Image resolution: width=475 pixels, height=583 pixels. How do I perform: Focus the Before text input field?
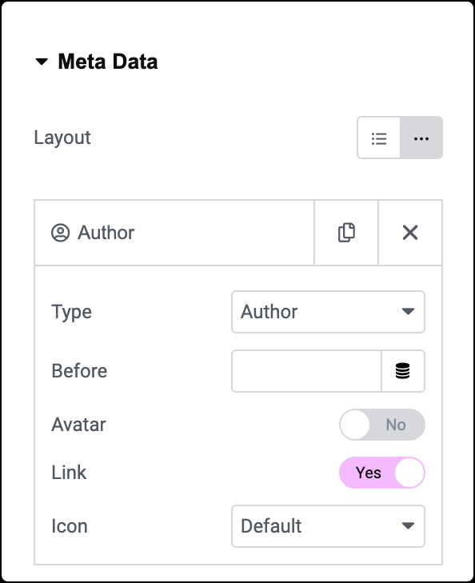point(306,371)
